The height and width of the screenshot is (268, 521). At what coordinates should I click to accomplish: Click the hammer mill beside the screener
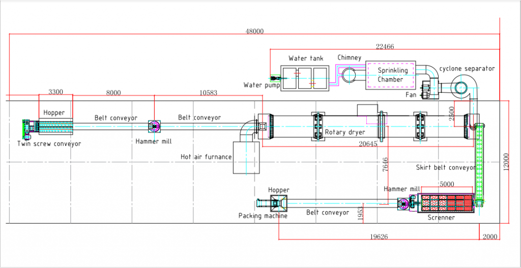pyautogui.click(x=403, y=204)
